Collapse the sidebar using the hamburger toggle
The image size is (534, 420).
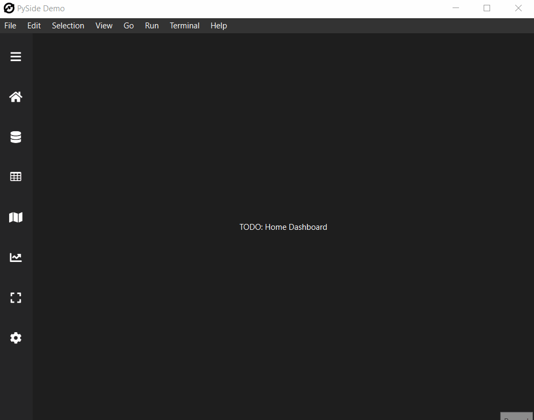coord(16,56)
